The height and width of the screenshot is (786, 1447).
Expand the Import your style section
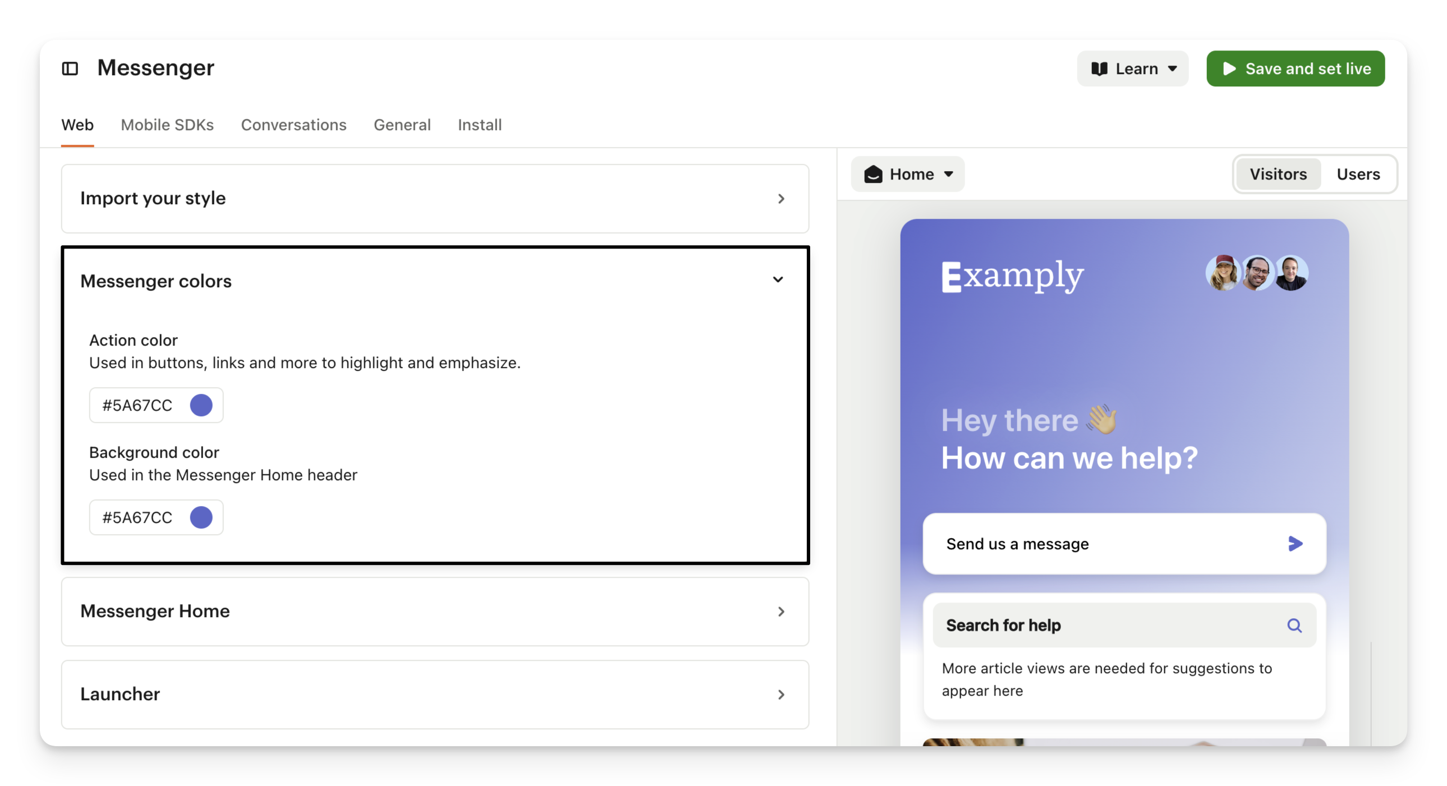(781, 199)
